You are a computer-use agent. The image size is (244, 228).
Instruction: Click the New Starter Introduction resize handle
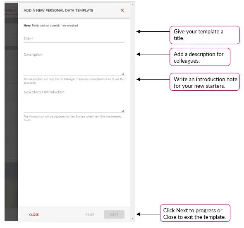click(123, 111)
